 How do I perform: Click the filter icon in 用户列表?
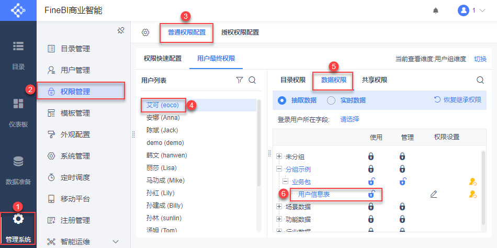[x=240, y=80]
